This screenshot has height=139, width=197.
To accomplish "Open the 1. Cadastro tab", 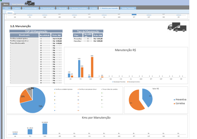I will point(16,8).
